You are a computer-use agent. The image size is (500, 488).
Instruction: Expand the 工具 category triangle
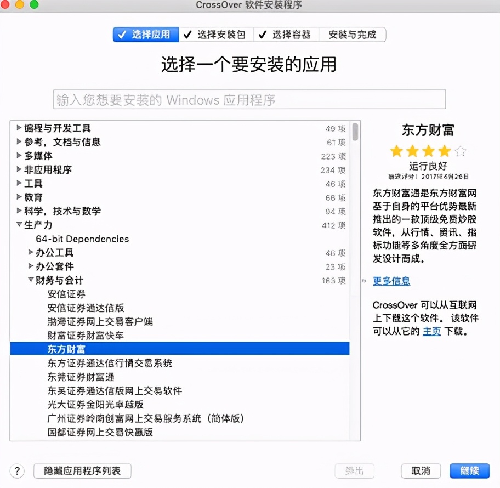19,183
